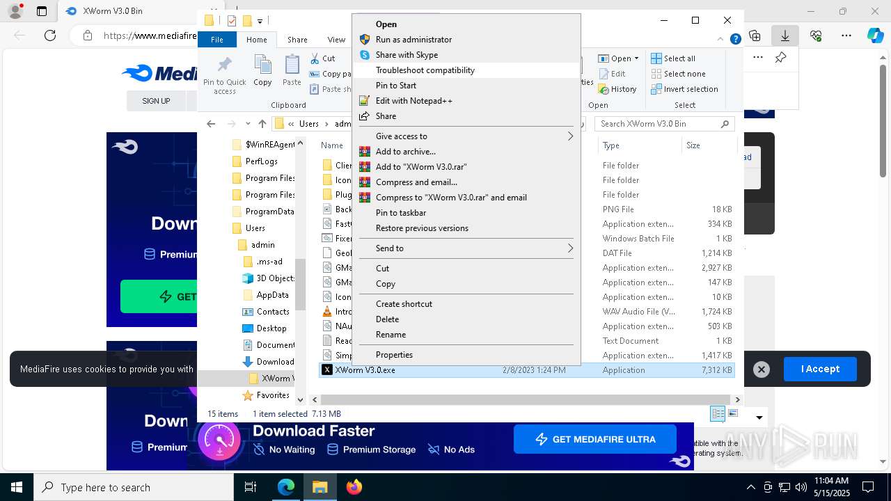Screen dimensions: 891x501
Task: Click Select none in ribbon
Action: click(x=678, y=74)
